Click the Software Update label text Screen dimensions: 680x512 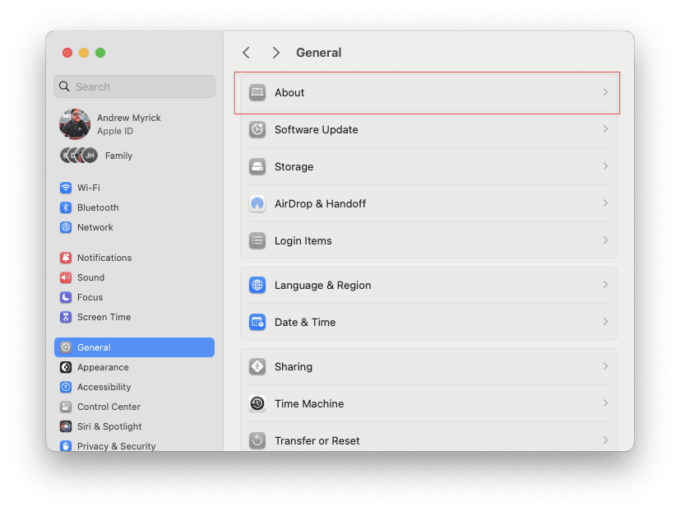(x=316, y=129)
